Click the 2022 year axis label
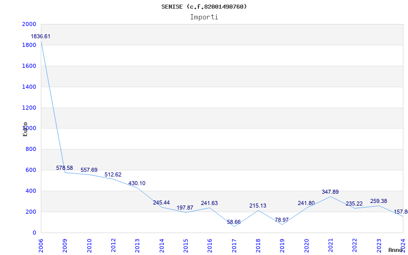The image size is (408, 255). coord(354,246)
